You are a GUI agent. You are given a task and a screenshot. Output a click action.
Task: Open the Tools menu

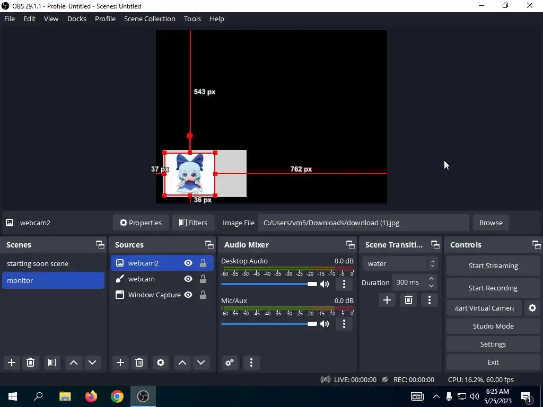click(x=192, y=19)
